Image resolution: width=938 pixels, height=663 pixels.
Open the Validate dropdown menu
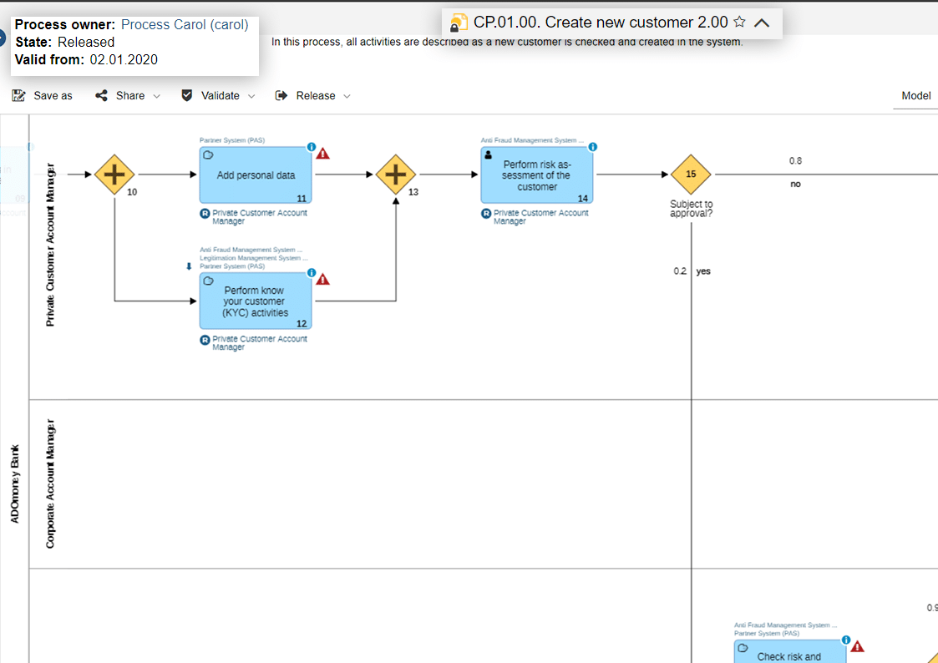218,96
